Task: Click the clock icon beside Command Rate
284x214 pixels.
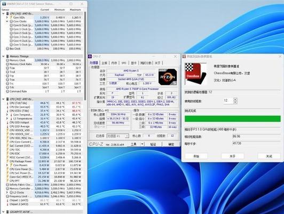Action: 7,91
